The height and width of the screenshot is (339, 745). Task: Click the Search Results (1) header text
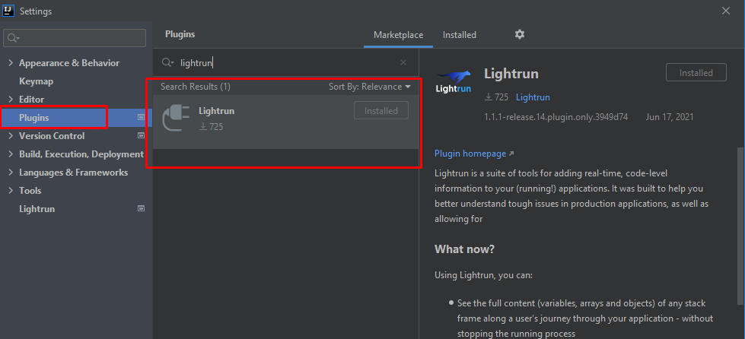click(x=196, y=87)
